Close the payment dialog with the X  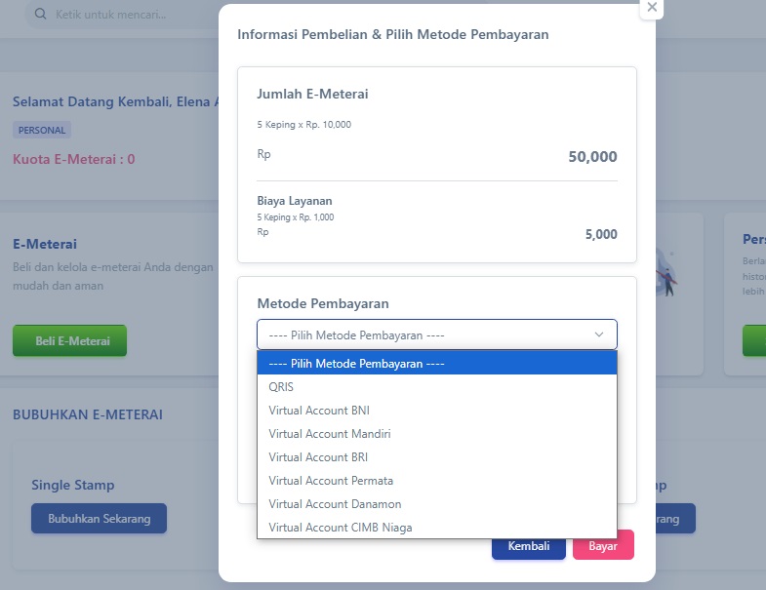(x=652, y=8)
